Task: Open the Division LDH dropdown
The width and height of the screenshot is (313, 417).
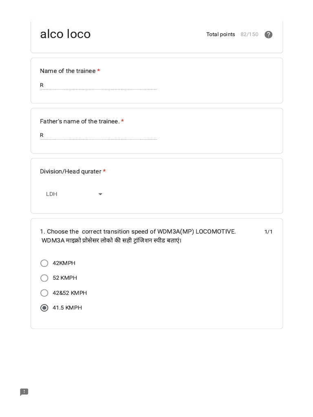Action: click(x=73, y=194)
